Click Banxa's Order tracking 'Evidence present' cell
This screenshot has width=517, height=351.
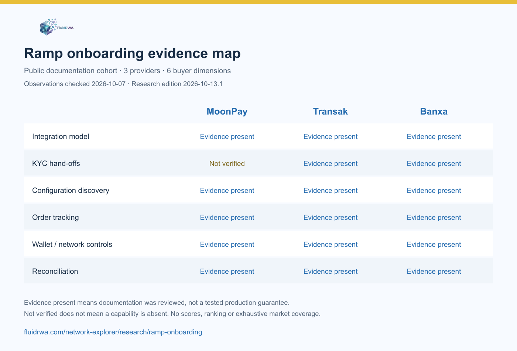(434, 217)
